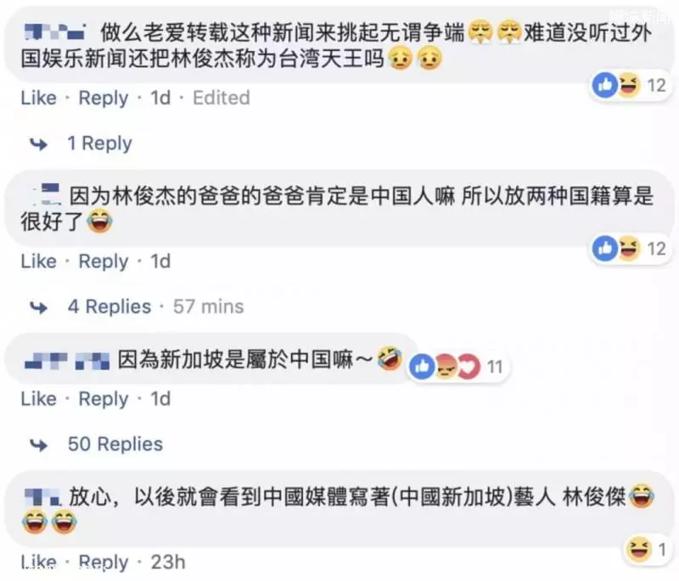Screen dimensions: 679x581
Task: Reply to the last comment posted 23h ago
Action: point(104,562)
